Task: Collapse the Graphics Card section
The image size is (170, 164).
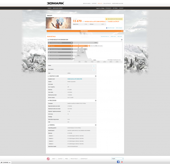Action: point(96,76)
